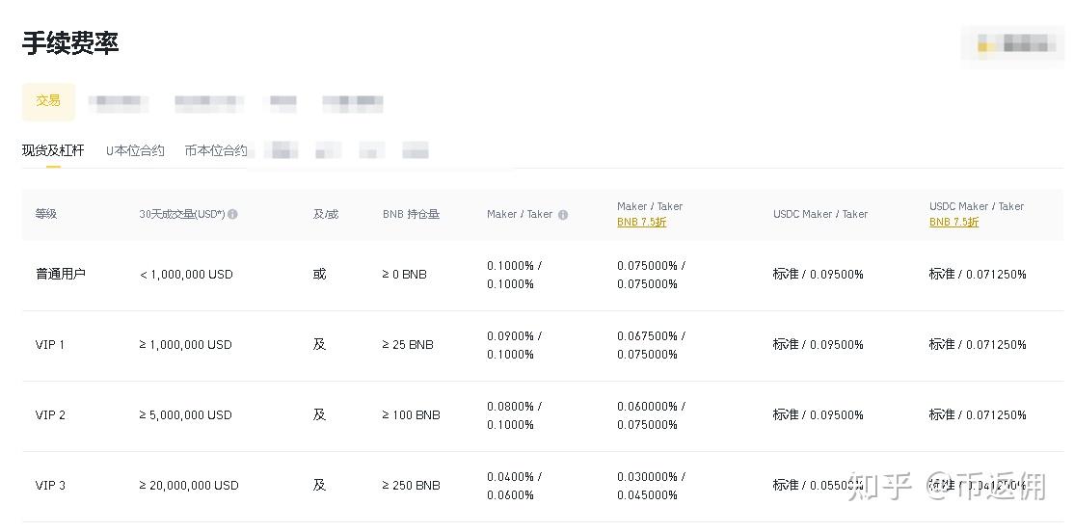The width and height of the screenshot is (1074, 532).
Task: Select the 交易 tab
Action: click(x=48, y=101)
